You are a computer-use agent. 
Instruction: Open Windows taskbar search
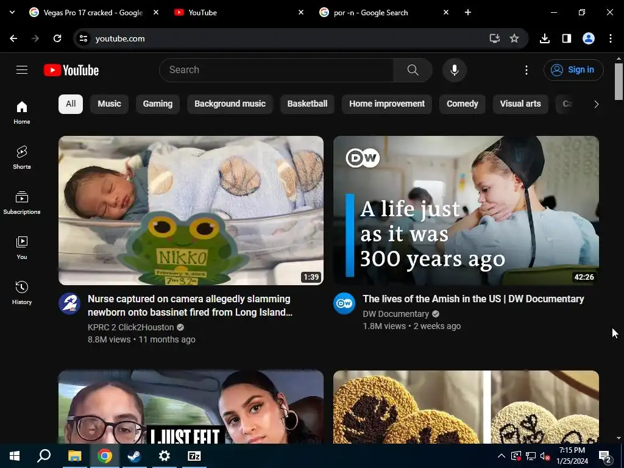tap(44, 456)
